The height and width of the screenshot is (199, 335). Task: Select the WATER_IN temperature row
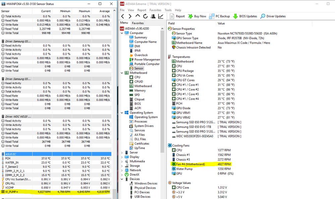[56, 162]
